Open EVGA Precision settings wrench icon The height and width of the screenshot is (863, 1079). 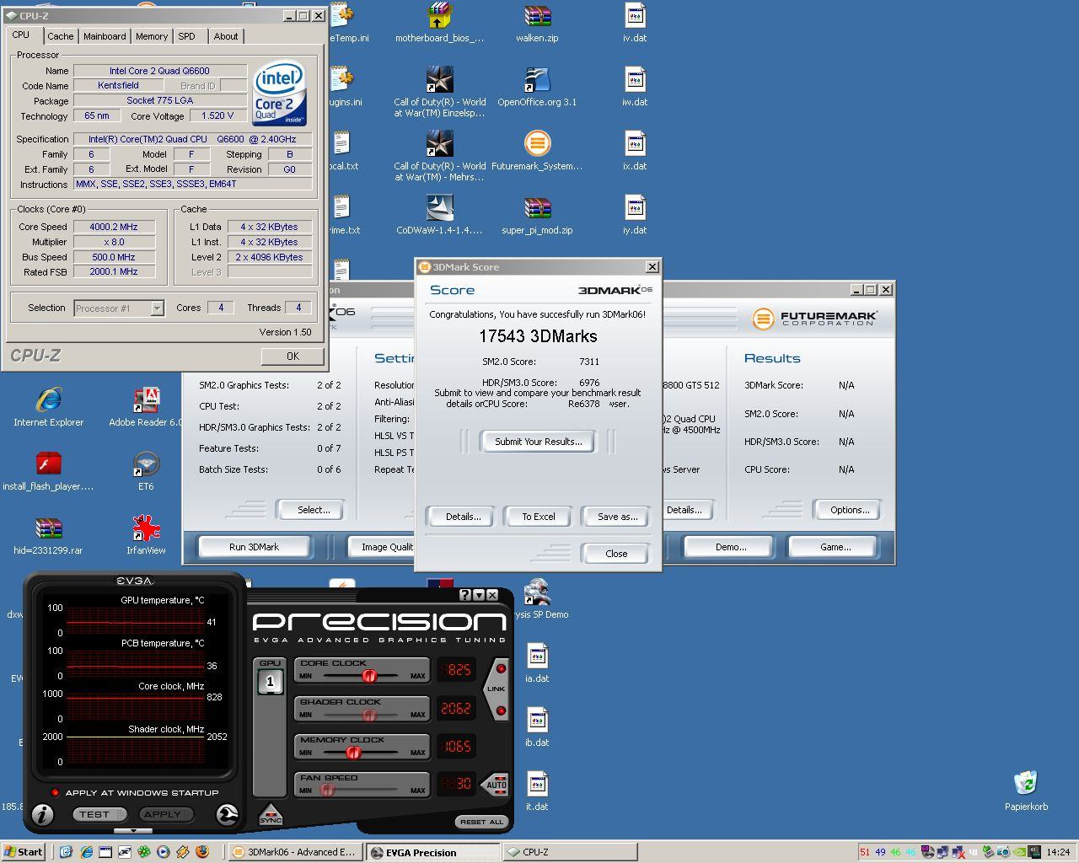(227, 814)
